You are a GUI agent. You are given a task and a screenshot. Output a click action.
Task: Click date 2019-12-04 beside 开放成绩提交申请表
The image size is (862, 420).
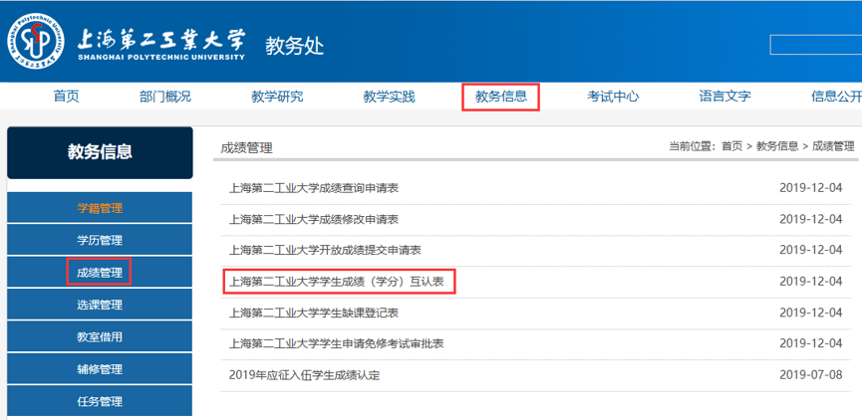811,250
